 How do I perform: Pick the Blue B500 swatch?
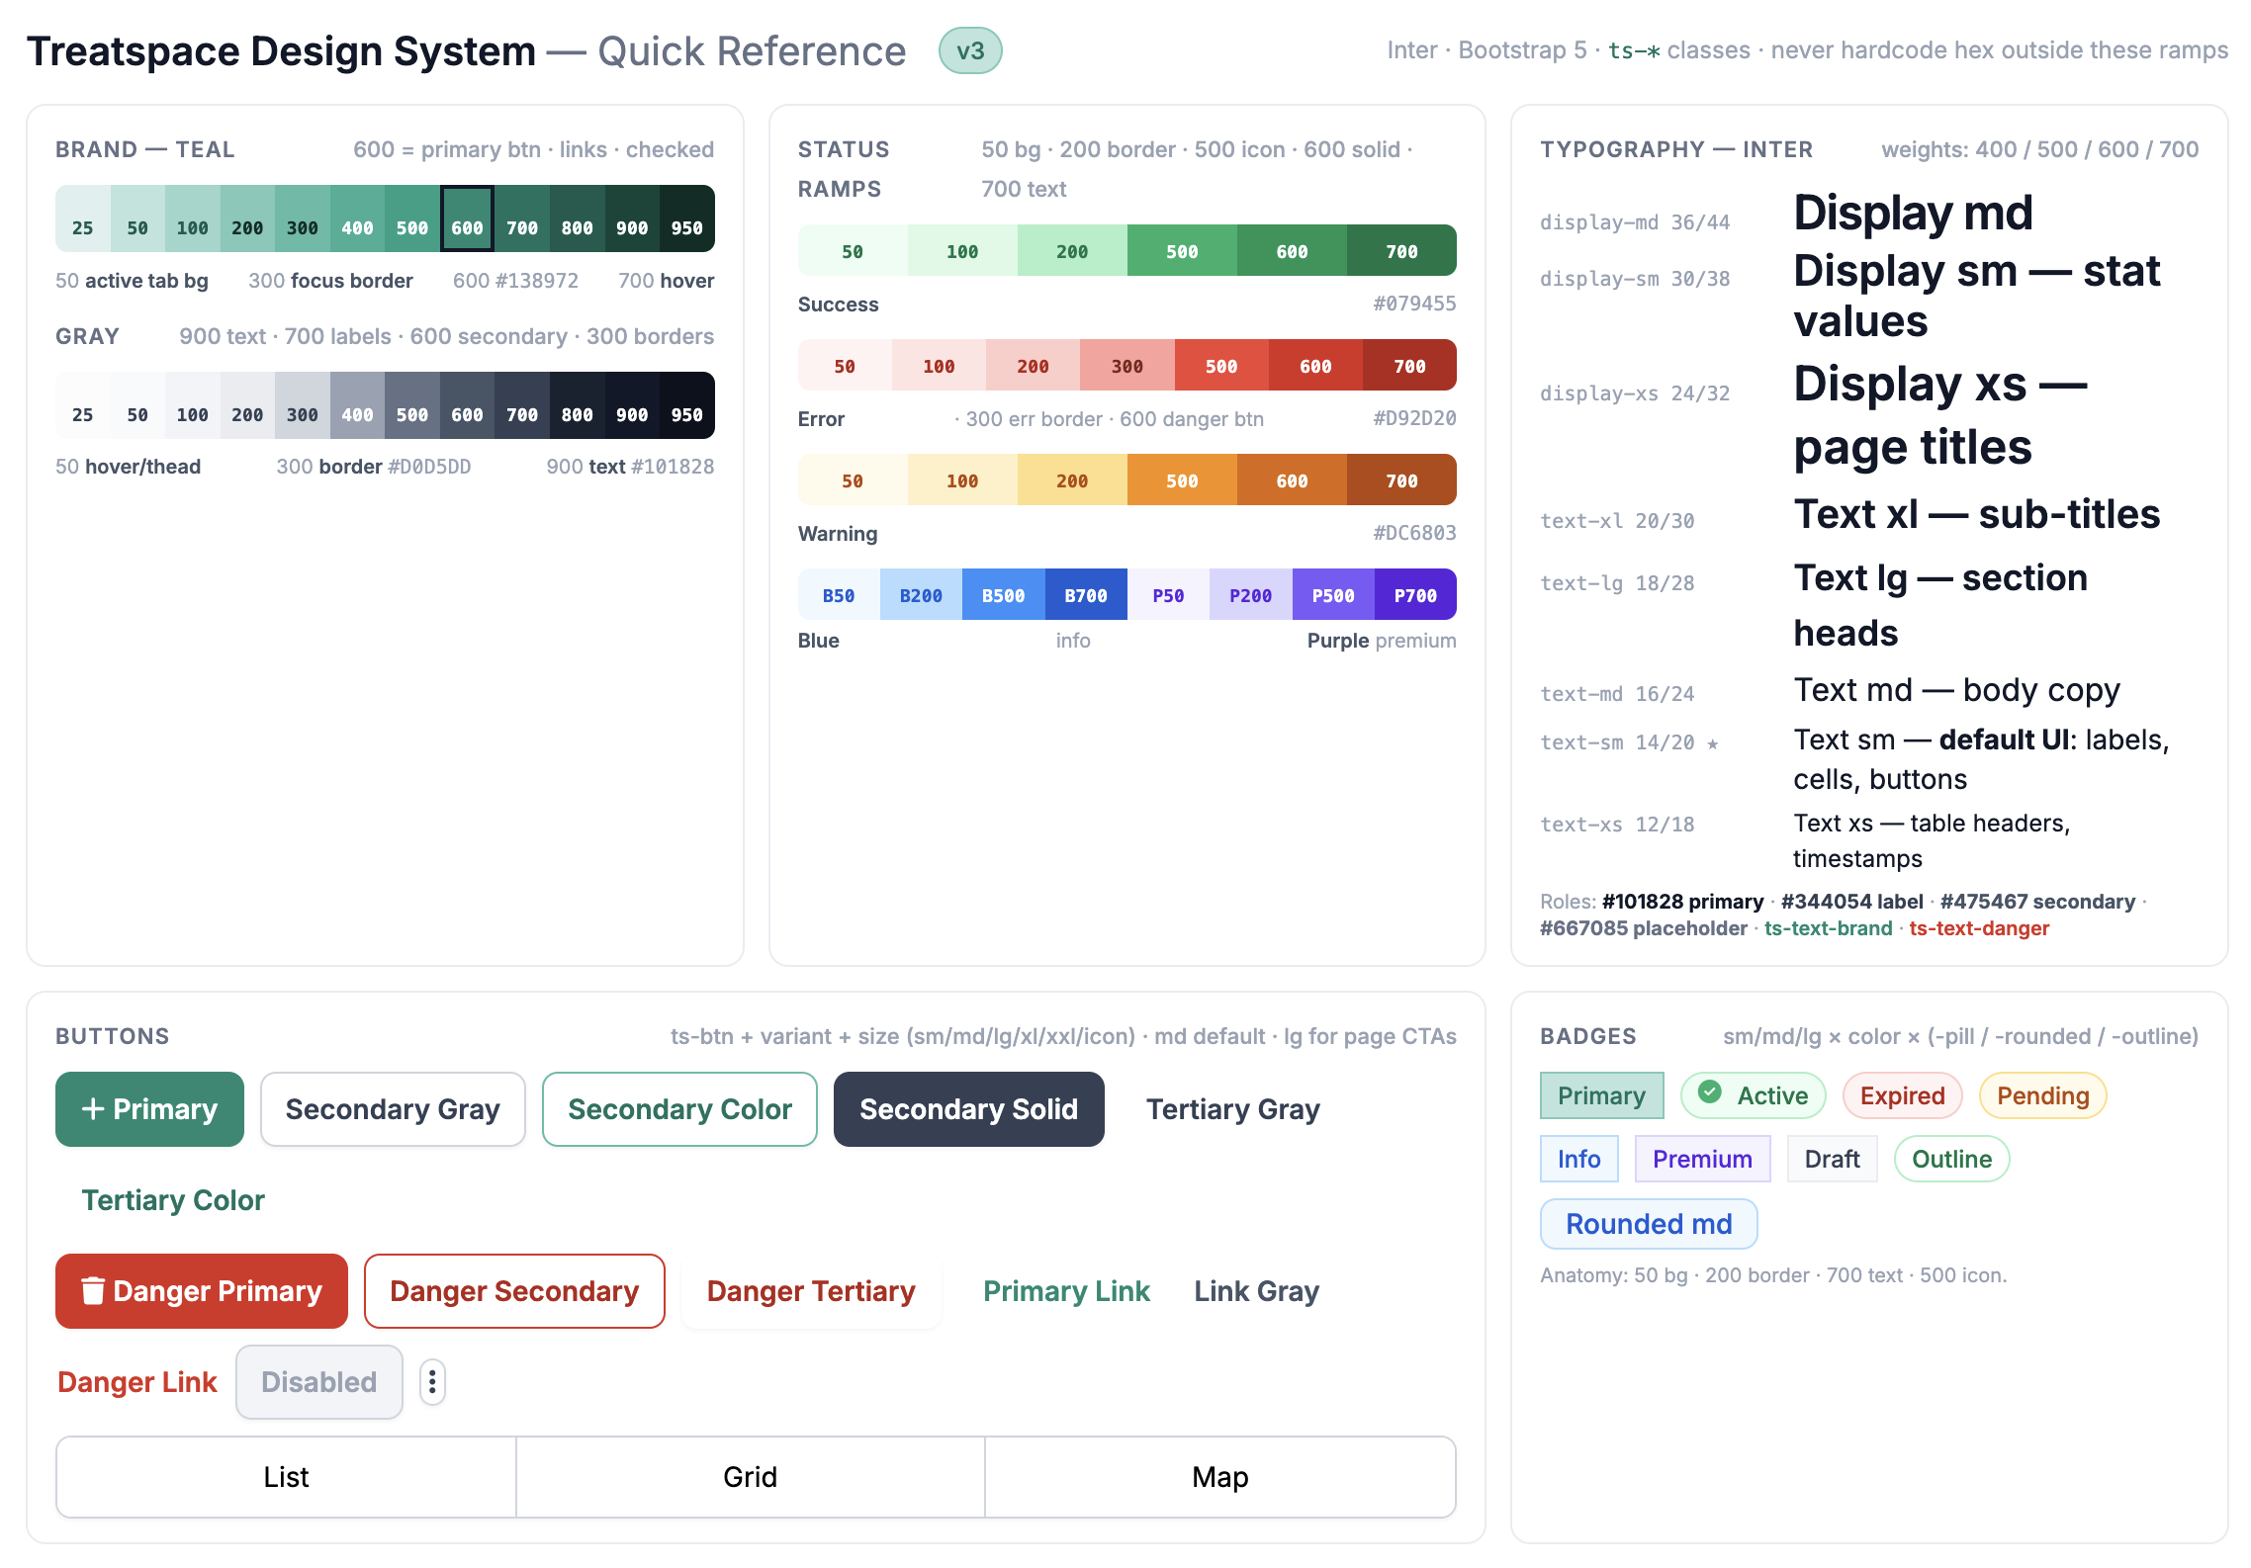[x=1004, y=594]
